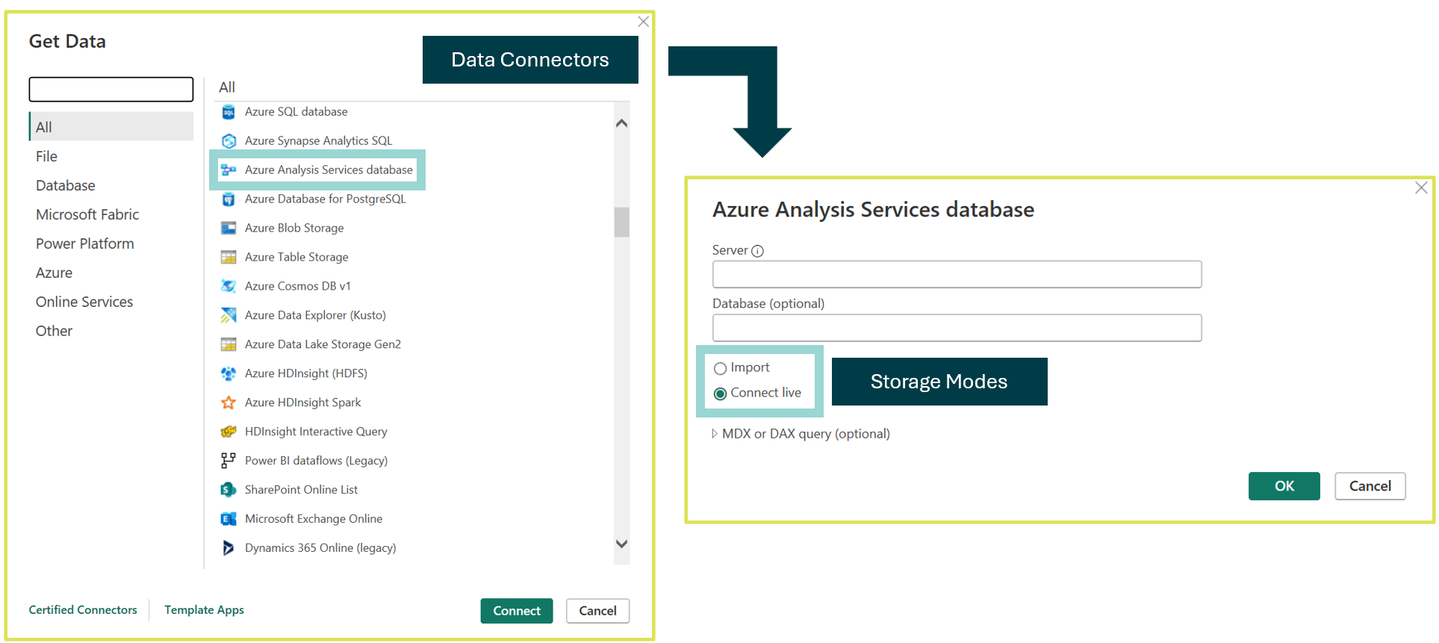Click the Azure Data Explorer (Kusto) icon

[x=229, y=316]
